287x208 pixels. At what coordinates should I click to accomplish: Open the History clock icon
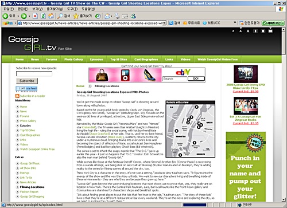(x=98, y=16)
